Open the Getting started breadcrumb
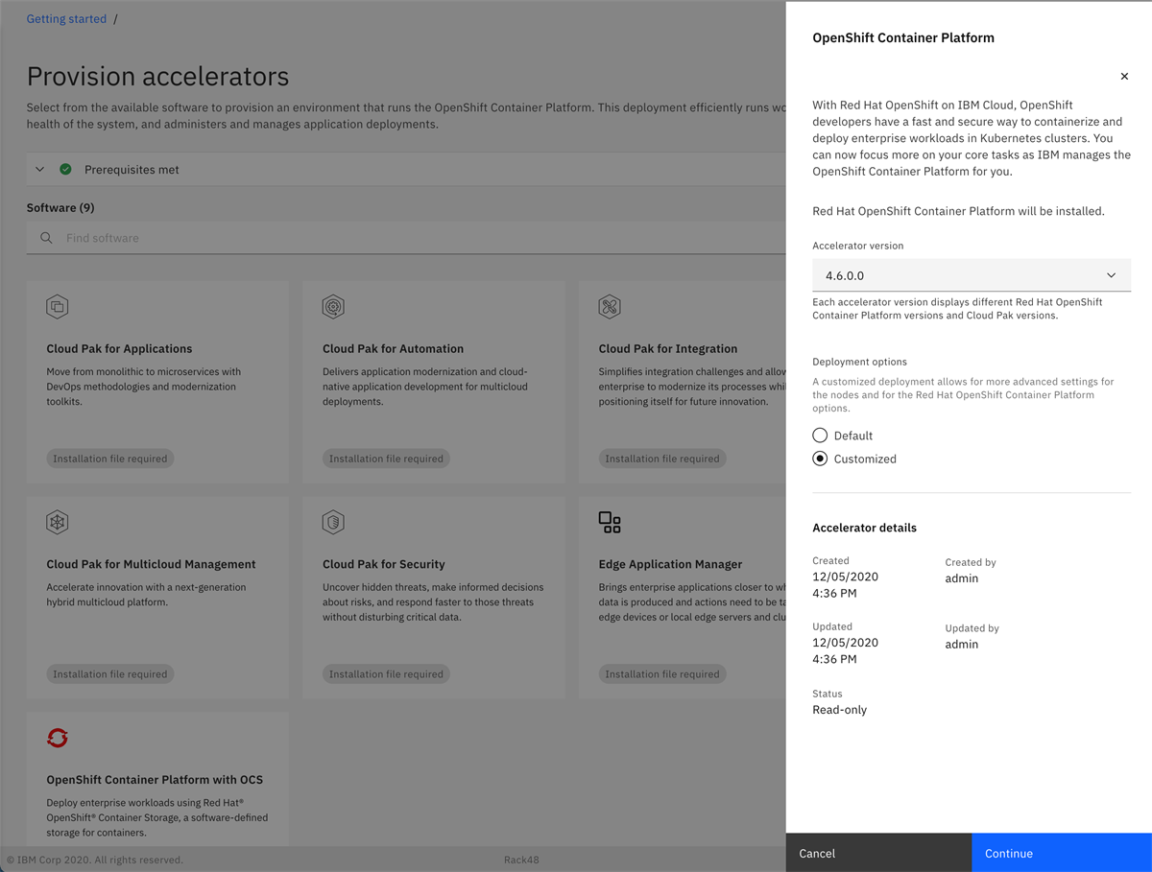Screen dimensions: 1152x872 (x=66, y=18)
